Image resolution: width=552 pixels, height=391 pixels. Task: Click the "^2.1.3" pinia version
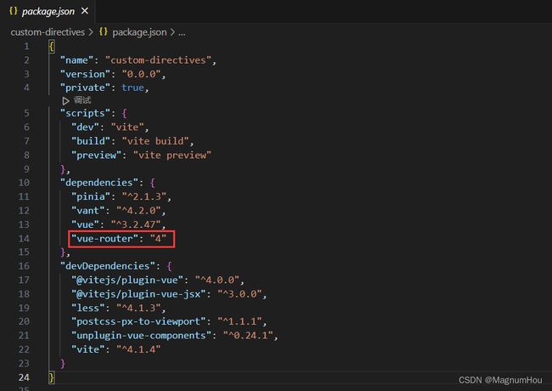(x=144, y=196)
